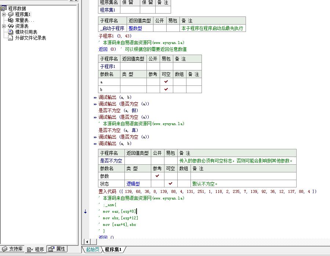Viewport: 330px width, 256px height.
Task: Click the 参数 name cell
Action: [x=111, y=176]
